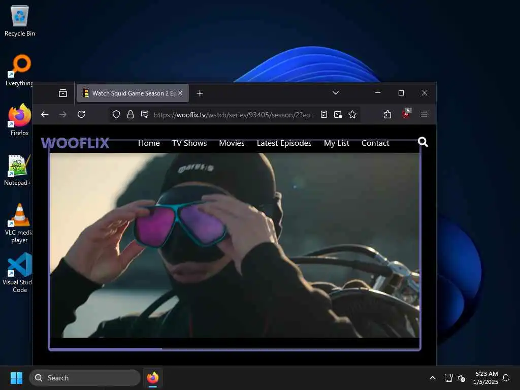This screenshot has width=520, height=390.
Task: Bookmark this page with the star icon
Action: [352, 114]
